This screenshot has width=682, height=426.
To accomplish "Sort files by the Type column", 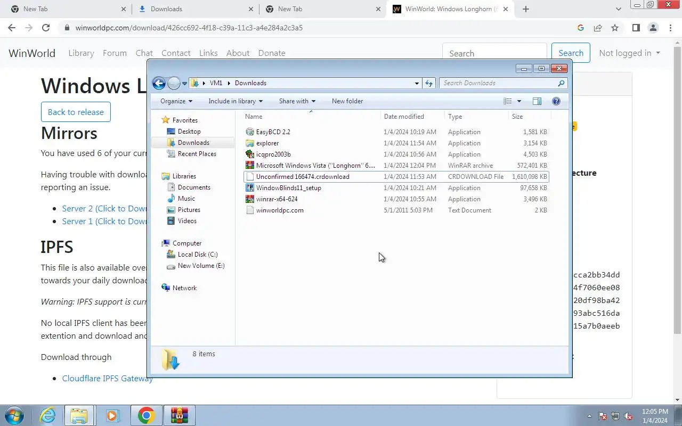I will [x=477, y=117].
